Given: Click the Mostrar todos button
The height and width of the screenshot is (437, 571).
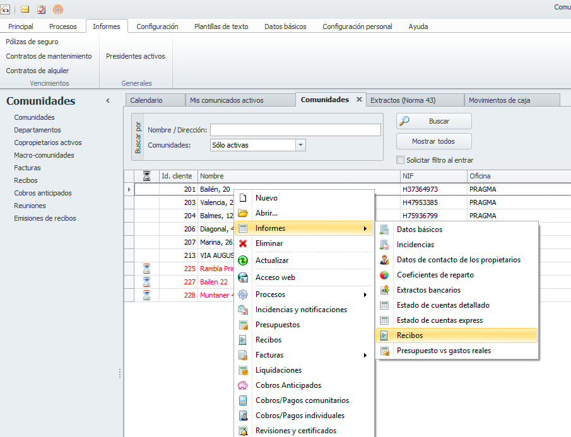Looking at the screenshot, I should 433,141.
